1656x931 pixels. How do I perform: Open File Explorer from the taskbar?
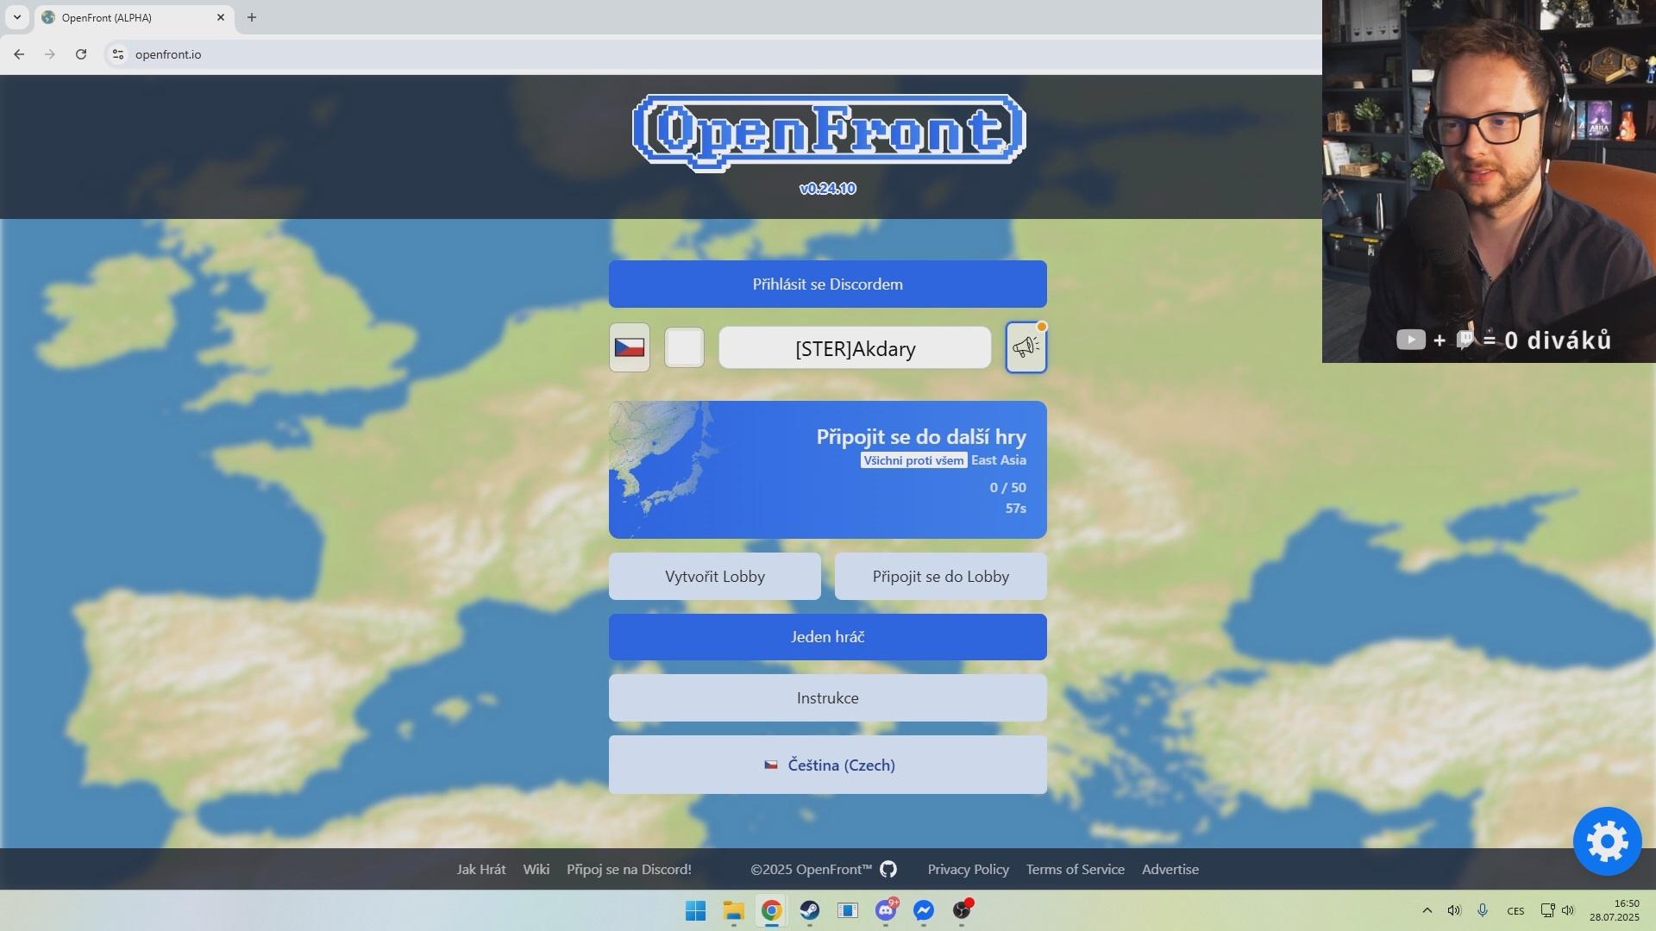click(733, 910)
